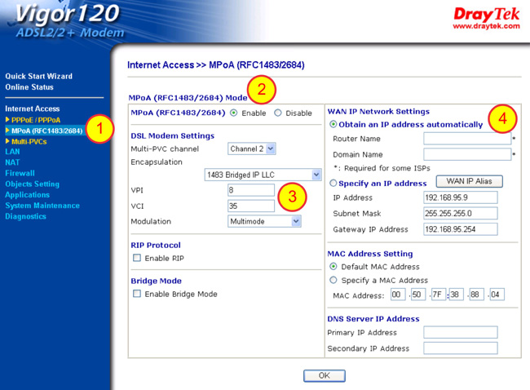Click the Router Name text field
Viewport: 530px width, 390px height.
(466, 139)
